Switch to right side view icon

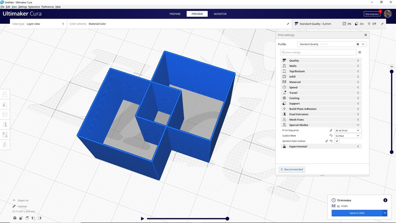click(40, 218)
